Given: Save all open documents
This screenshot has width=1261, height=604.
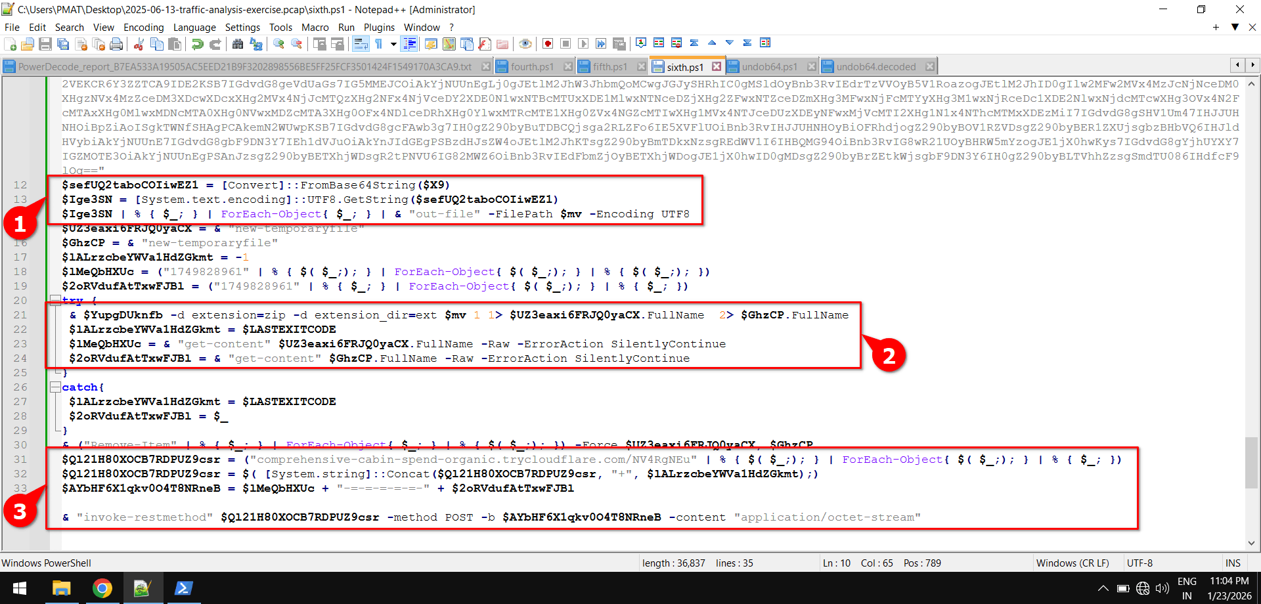Looking at the screenshot, I should tap(62, 43).
